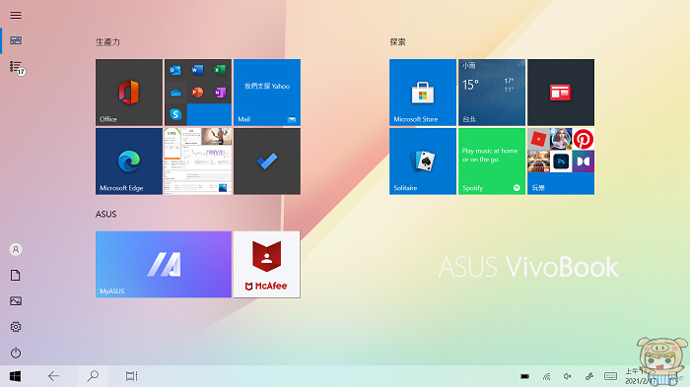Expand the Office apps folder tile
This screenshot has height=387, width=690.
(x=198, y=93)
